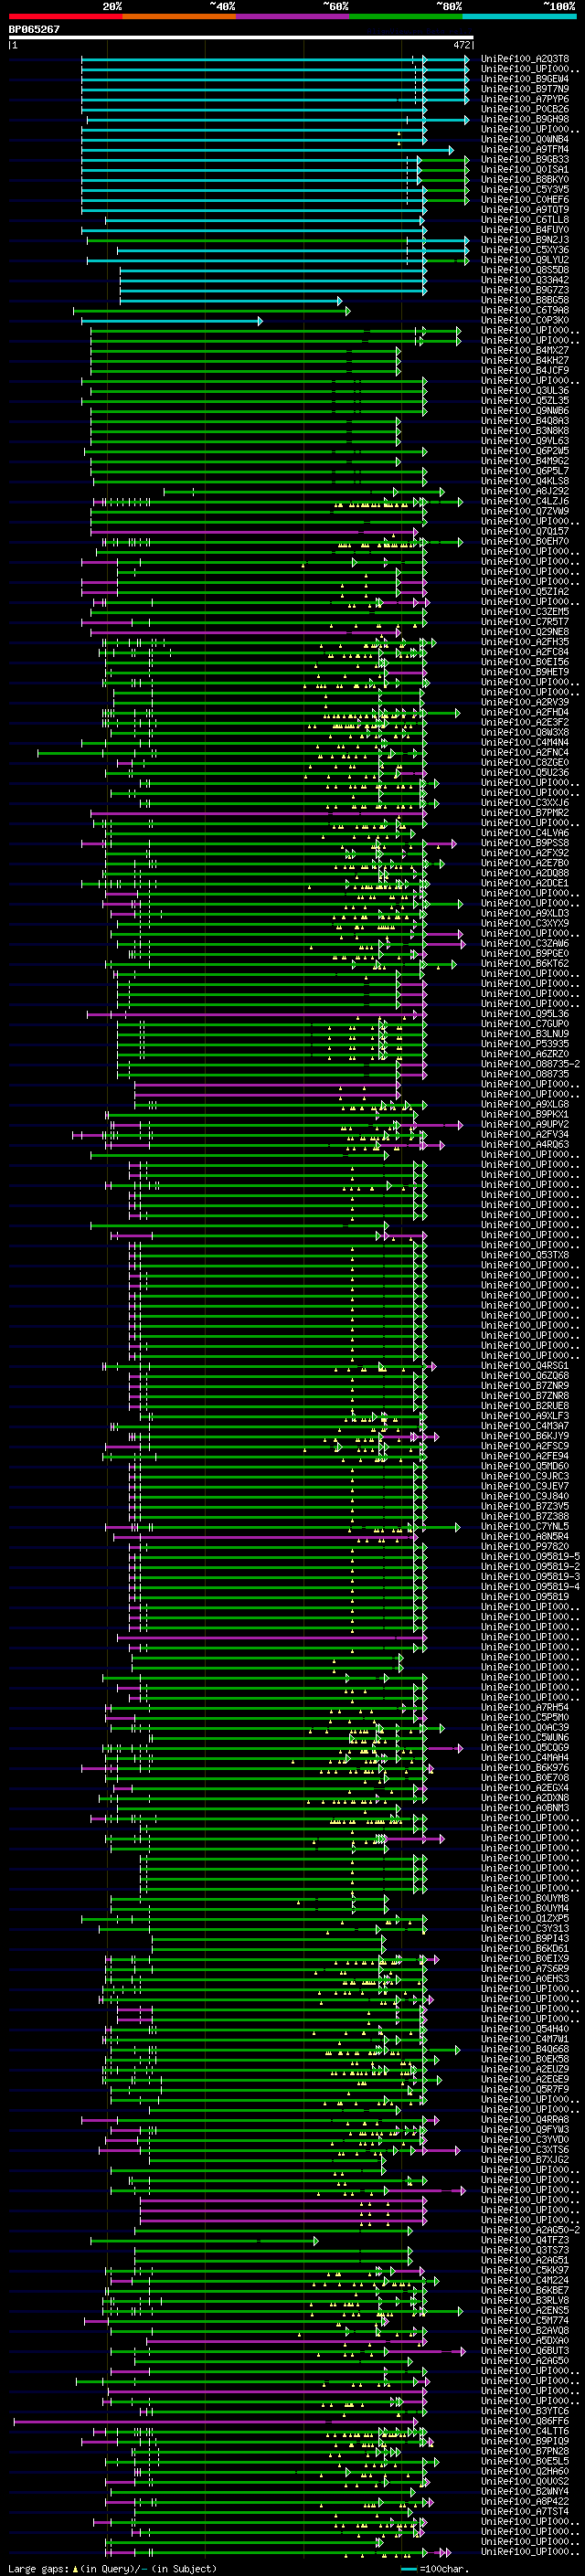Select hit label UniRef100_Q6P2W5

click(x=525, y=451)
